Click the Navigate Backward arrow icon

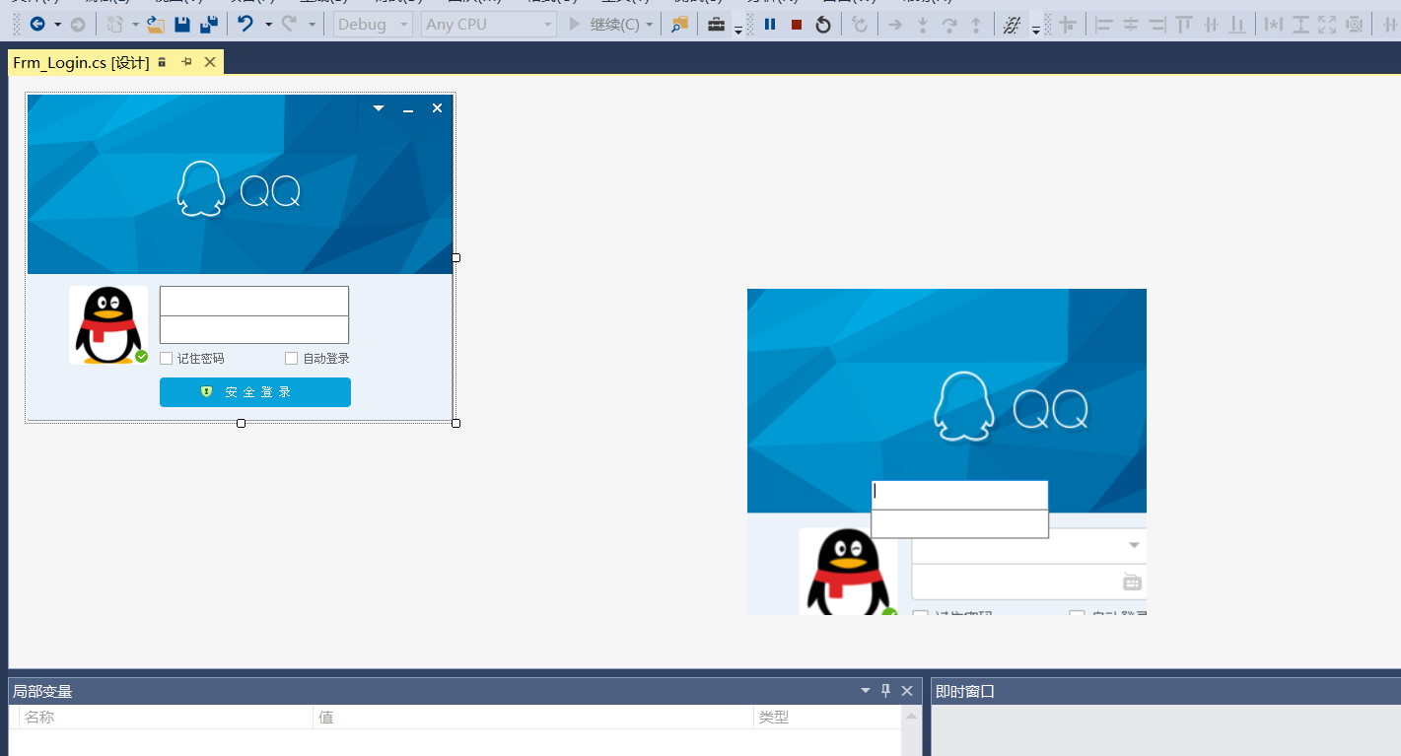[37, 25]
